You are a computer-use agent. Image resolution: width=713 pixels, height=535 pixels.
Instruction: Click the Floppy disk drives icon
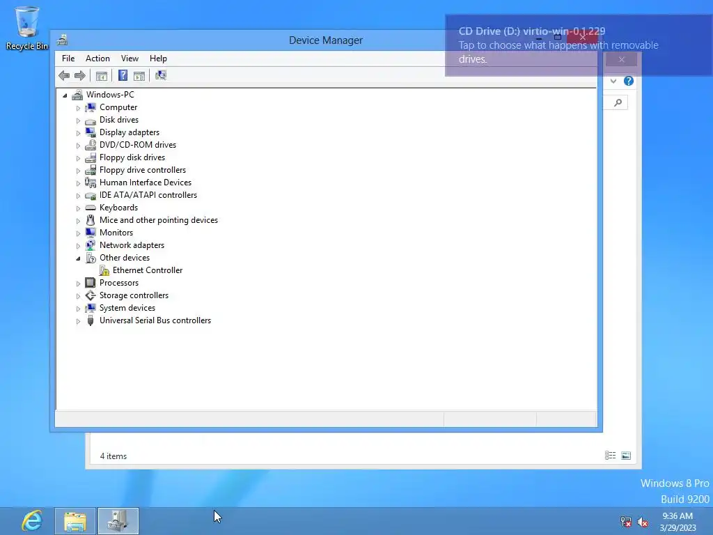coord(91,157)
